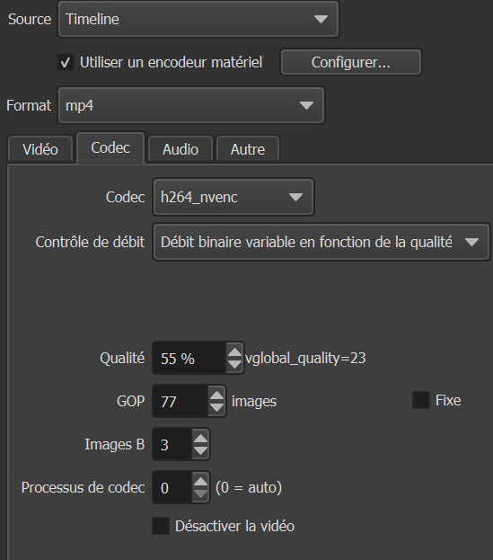Decrease the Qualité value with down arrow
Screen dimensions: 493x560
point(234,364)
